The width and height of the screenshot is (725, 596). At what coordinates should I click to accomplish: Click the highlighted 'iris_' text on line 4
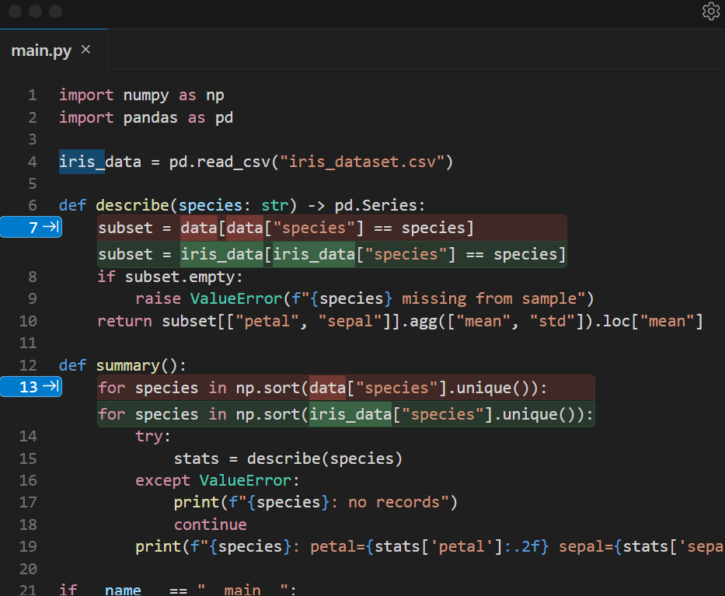(82, 162)
